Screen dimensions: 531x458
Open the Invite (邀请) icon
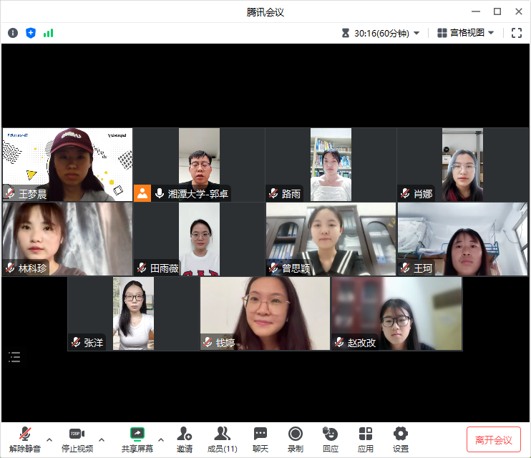(x=185, y=439)
